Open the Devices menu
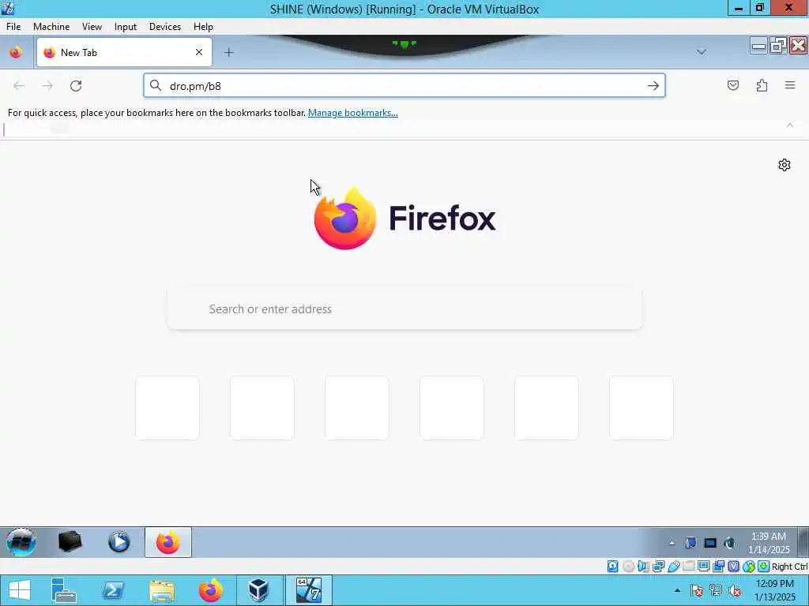This screenshot has width=809, height=606. 165,26
